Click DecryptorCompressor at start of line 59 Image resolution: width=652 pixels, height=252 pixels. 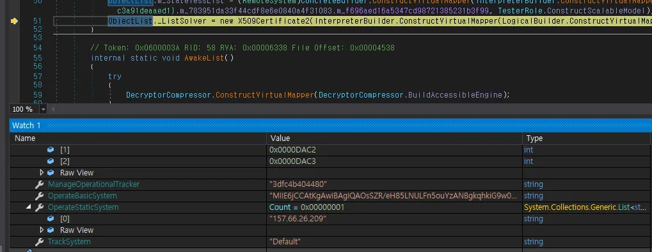[169, 94]
